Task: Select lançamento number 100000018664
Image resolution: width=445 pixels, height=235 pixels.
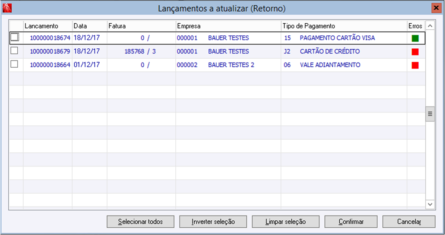Action: click(x=50, y=65)
